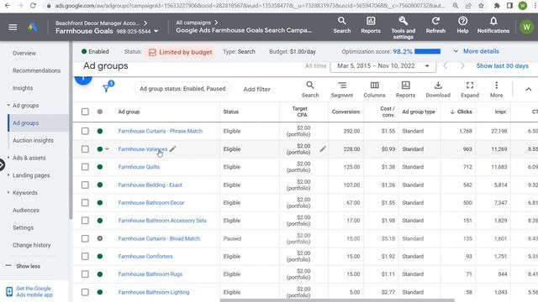Viewport: 538px width, 302px height.
Task: Open table Reports toolbar icon
Action: pyautogui.click(x=405, y=90)
